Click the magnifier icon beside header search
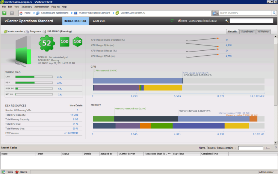The width and height of the screenshot is (278, 174). [x=227, y=21]
